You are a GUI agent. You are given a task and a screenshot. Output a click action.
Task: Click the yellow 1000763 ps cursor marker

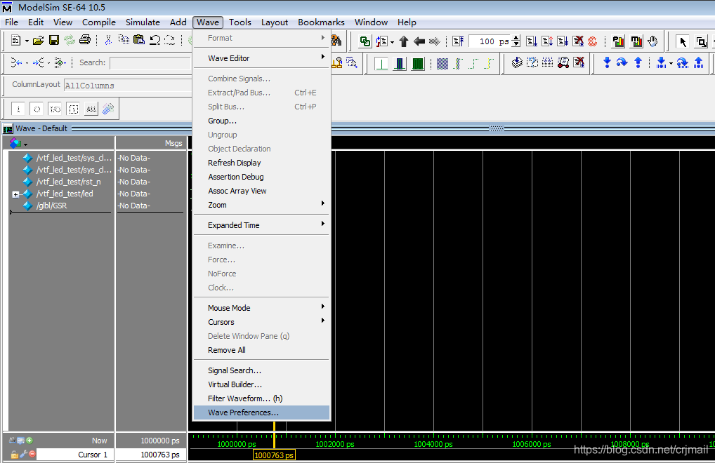pos(274,455)
